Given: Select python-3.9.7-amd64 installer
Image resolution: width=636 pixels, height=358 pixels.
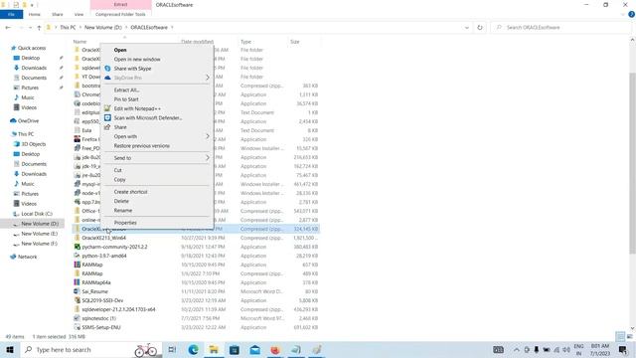Looking at the screenshot, I should click(x=103, y=256).
